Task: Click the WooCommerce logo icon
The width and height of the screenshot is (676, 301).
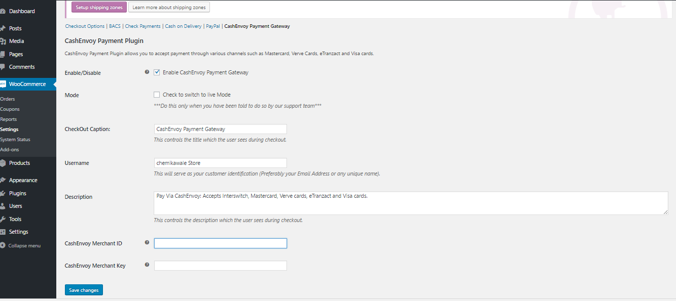Action: click(x=3, y=84)
